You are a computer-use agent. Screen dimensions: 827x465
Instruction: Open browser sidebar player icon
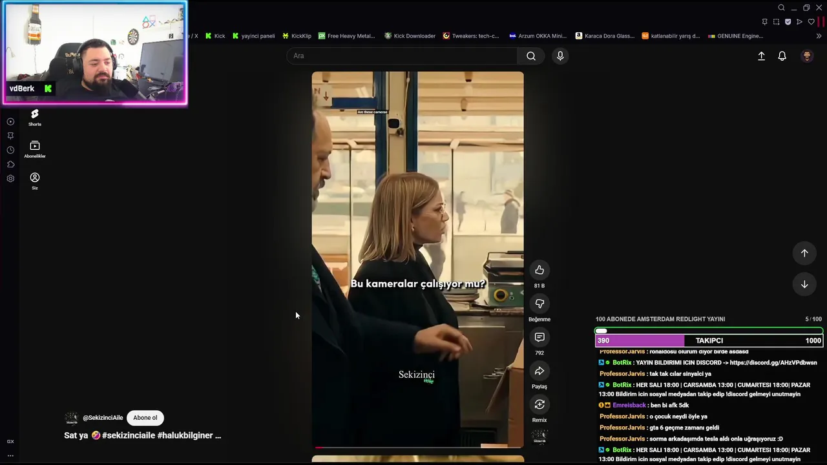tap(10, 121)
